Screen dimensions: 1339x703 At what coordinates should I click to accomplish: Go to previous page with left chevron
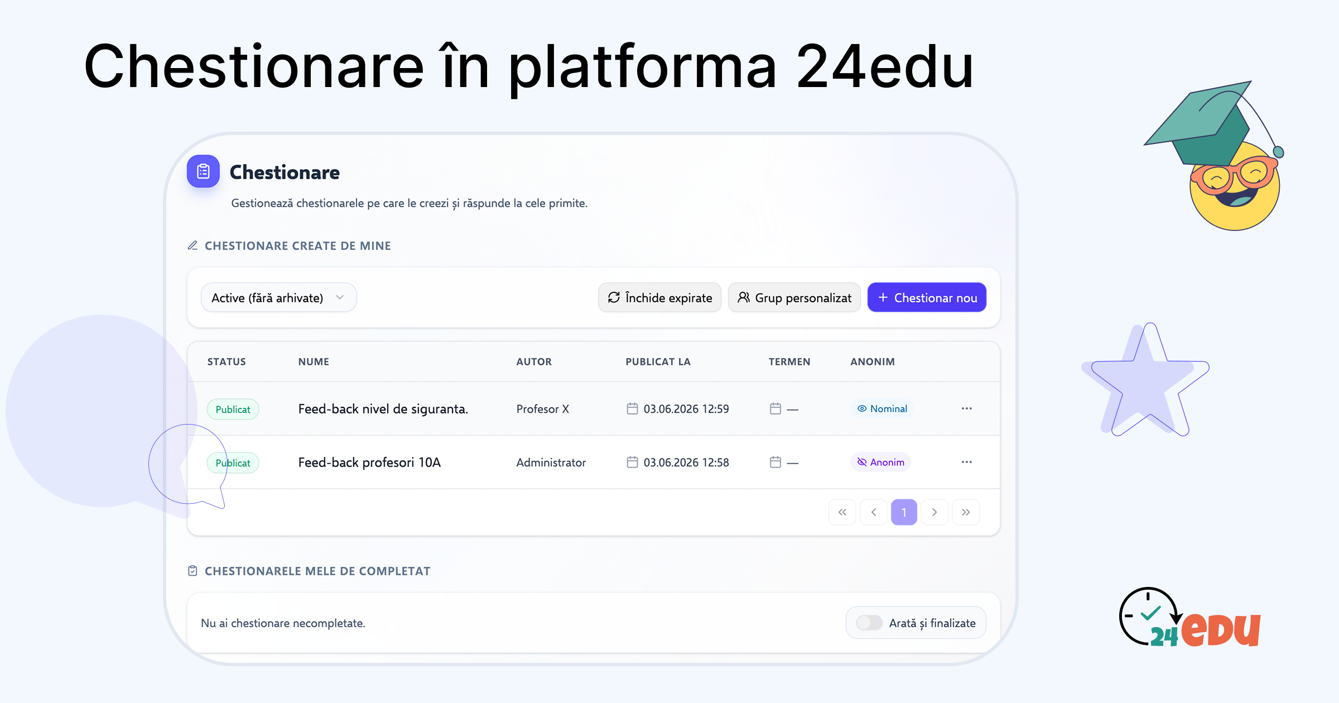(874, 512)
